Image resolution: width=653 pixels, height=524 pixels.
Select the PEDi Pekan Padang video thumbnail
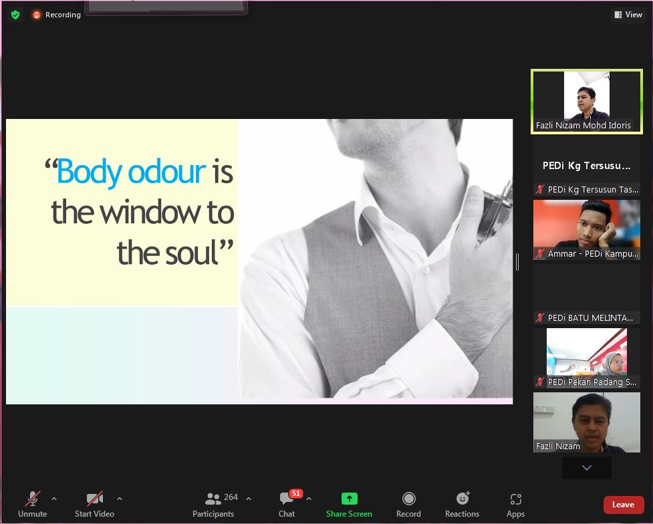click(586, 358)
